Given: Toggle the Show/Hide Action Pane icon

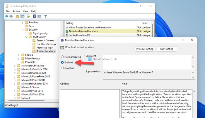Looking at the screenshot, I should [x=39, y=16].
